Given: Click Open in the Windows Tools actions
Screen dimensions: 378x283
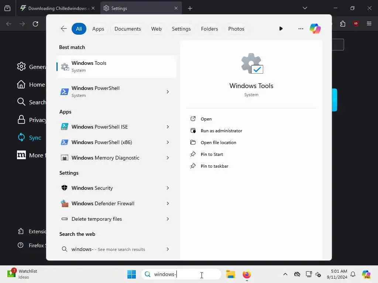Looking at the screenshot, I should click(x=206, y=119).
